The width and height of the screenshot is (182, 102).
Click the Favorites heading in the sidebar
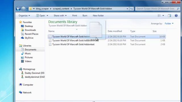(27, 22)
